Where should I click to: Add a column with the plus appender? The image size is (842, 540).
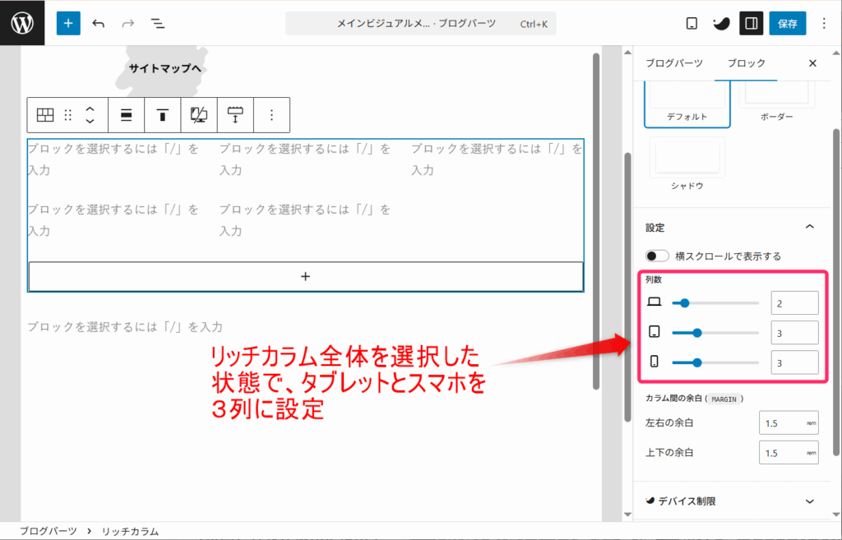[306, 276]
